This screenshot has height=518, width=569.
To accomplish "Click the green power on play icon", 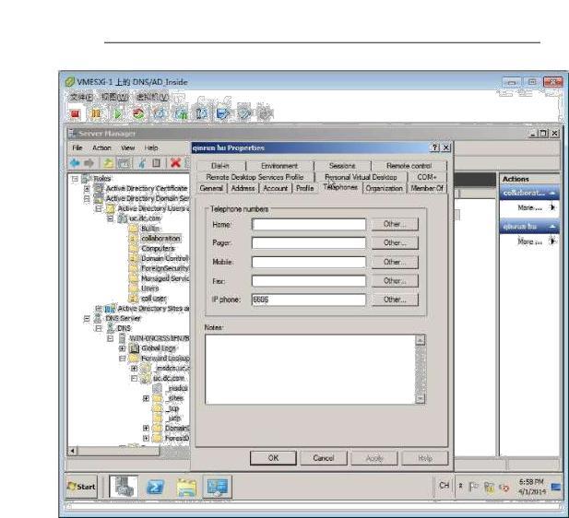I will [x=117, y=114].
